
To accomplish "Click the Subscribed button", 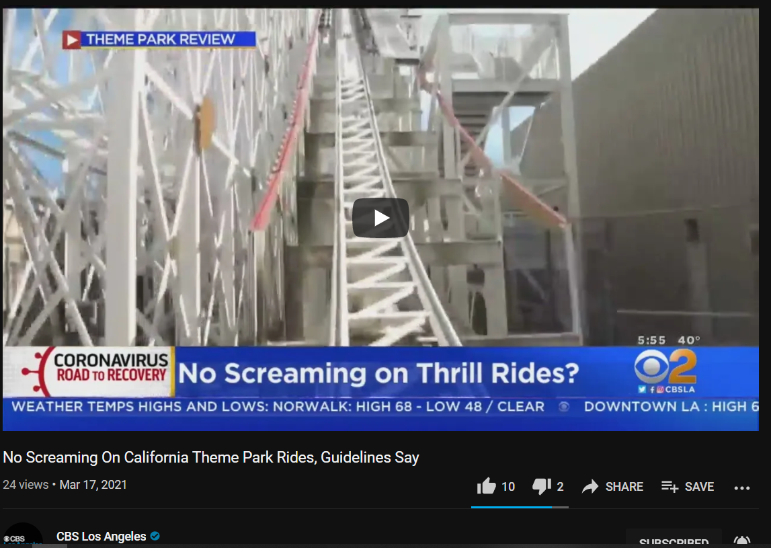I will click(x=674, y=540).
